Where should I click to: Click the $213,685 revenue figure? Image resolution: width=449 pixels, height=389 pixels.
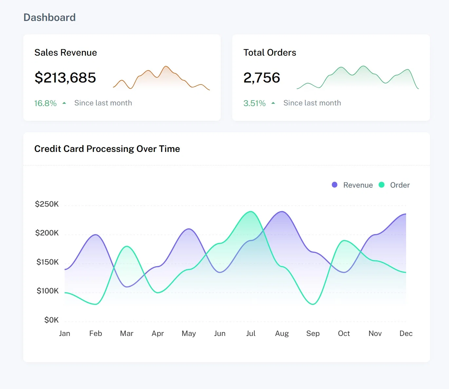pyautogui.click(x=65, y=78)
